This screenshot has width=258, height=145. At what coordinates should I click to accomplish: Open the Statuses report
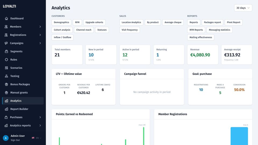pyautogui.click(x=102, y=30)
